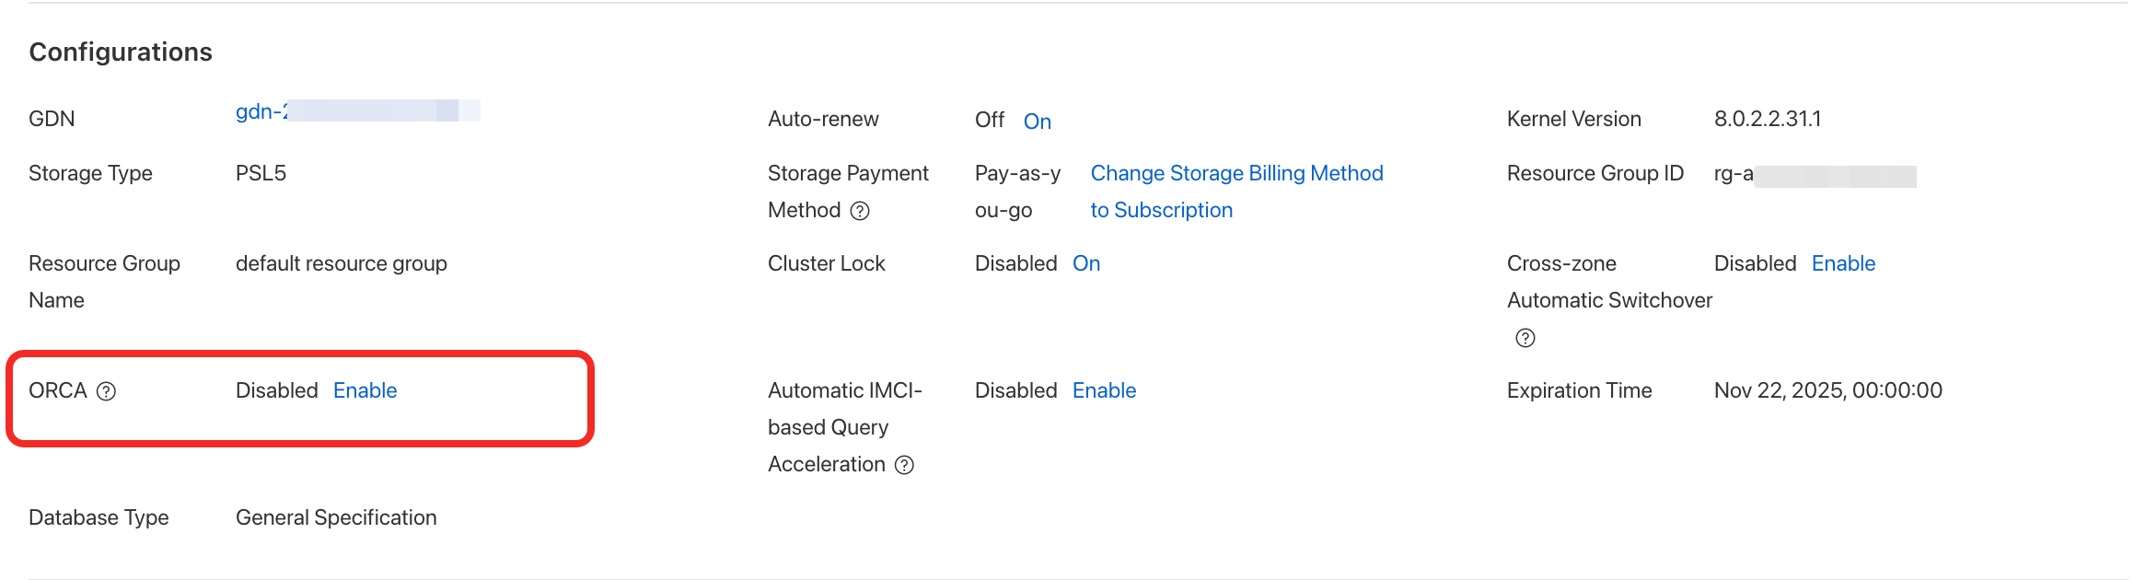Click the Expiration Time value Nov 22, 2025
The width and height of the screenshot is (2134, 580).
tap(1827, 390)
